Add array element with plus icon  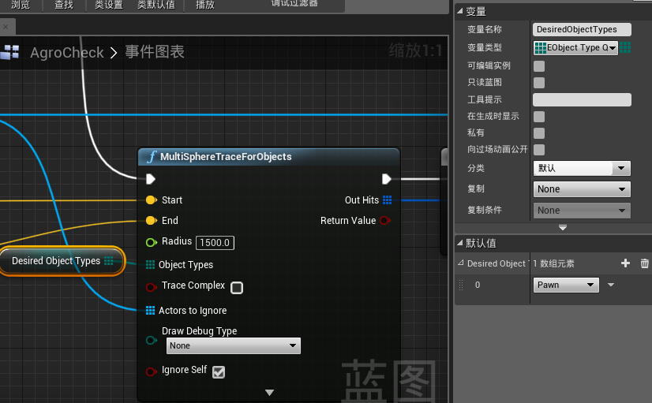click(x=625, y=263)
